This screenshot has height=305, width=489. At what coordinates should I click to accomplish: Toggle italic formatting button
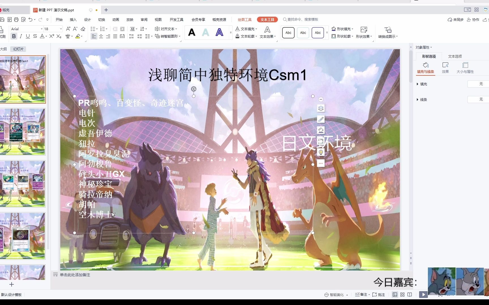click(x=21, y=36)
